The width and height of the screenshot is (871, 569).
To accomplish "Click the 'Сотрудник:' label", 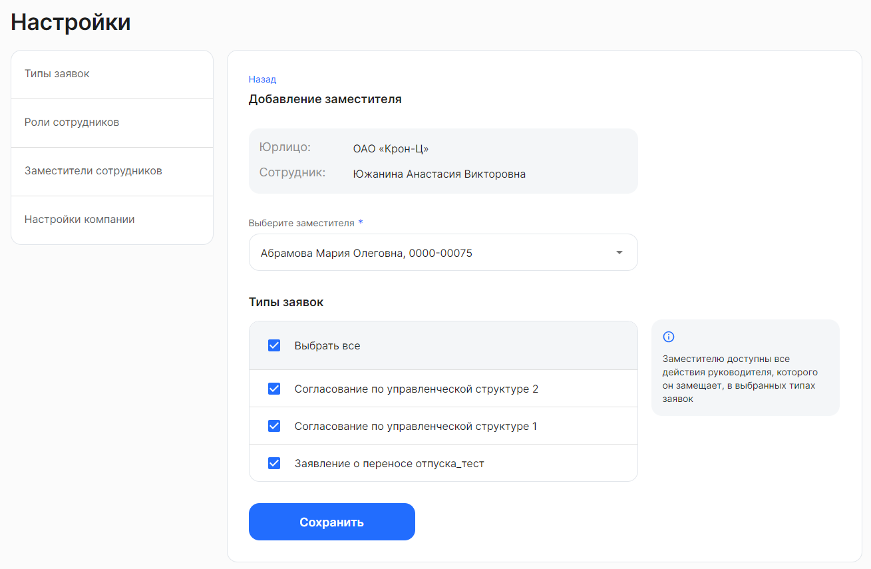I will [292, 173].
